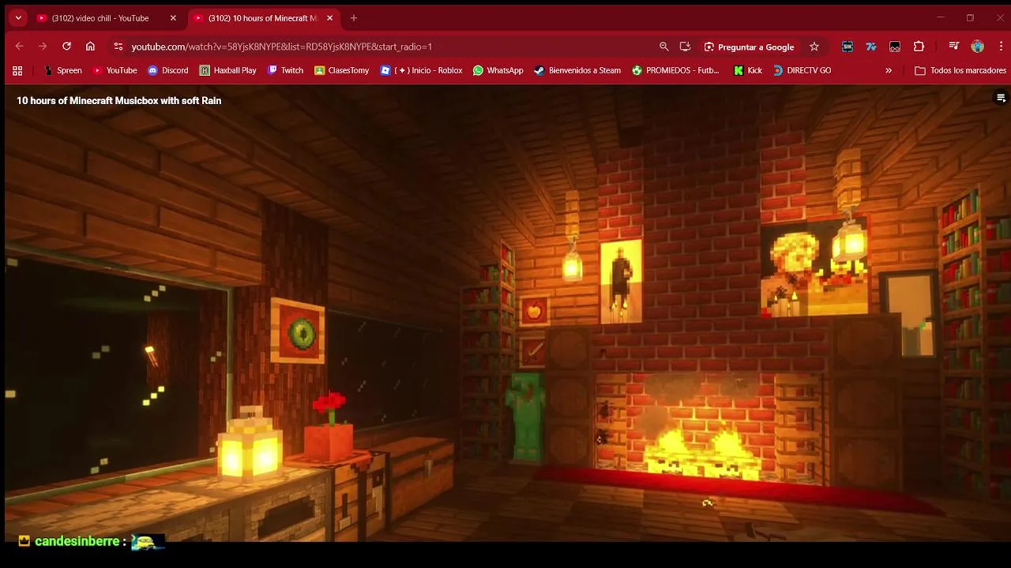
Task: Open the tab search dropdown arrow
Action: tap(18, 17)
